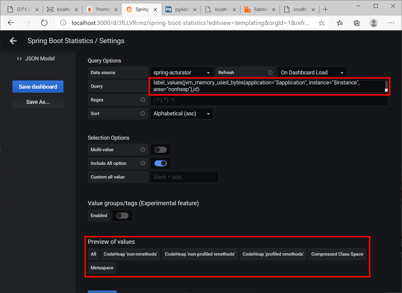Close the pgAdmin tab
The width and height of the screenshot is (402, 293).
click(x=195, y=9)
